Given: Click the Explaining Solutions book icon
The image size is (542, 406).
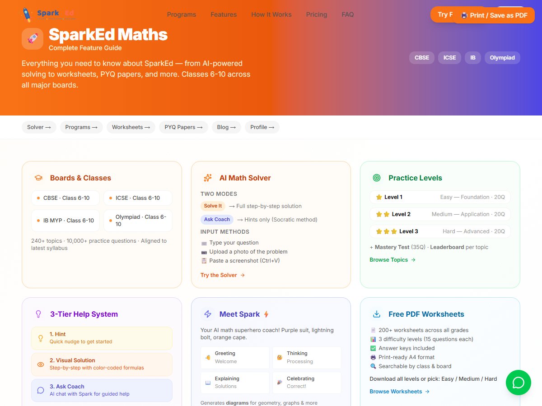Looking at the screenshot, I should click(208, 383).
